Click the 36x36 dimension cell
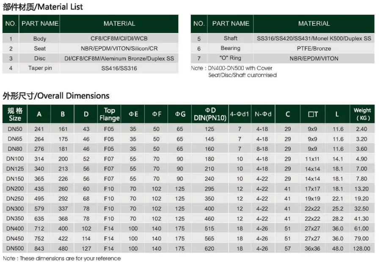Viewport: 383px width, 262px height. pos(312,249)
